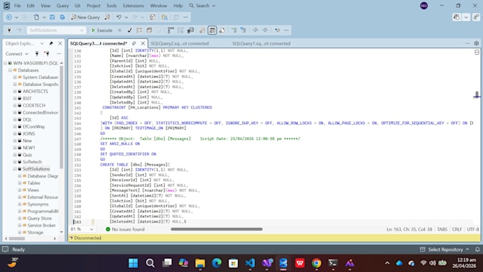The width and height of the screenshot is (483, 272).
Task: Click the split editor icon above scrollbar
Action: tap(477, 53)
